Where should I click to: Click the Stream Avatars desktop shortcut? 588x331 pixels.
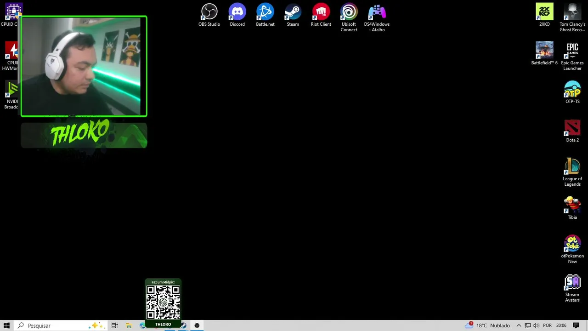point(572,288)
